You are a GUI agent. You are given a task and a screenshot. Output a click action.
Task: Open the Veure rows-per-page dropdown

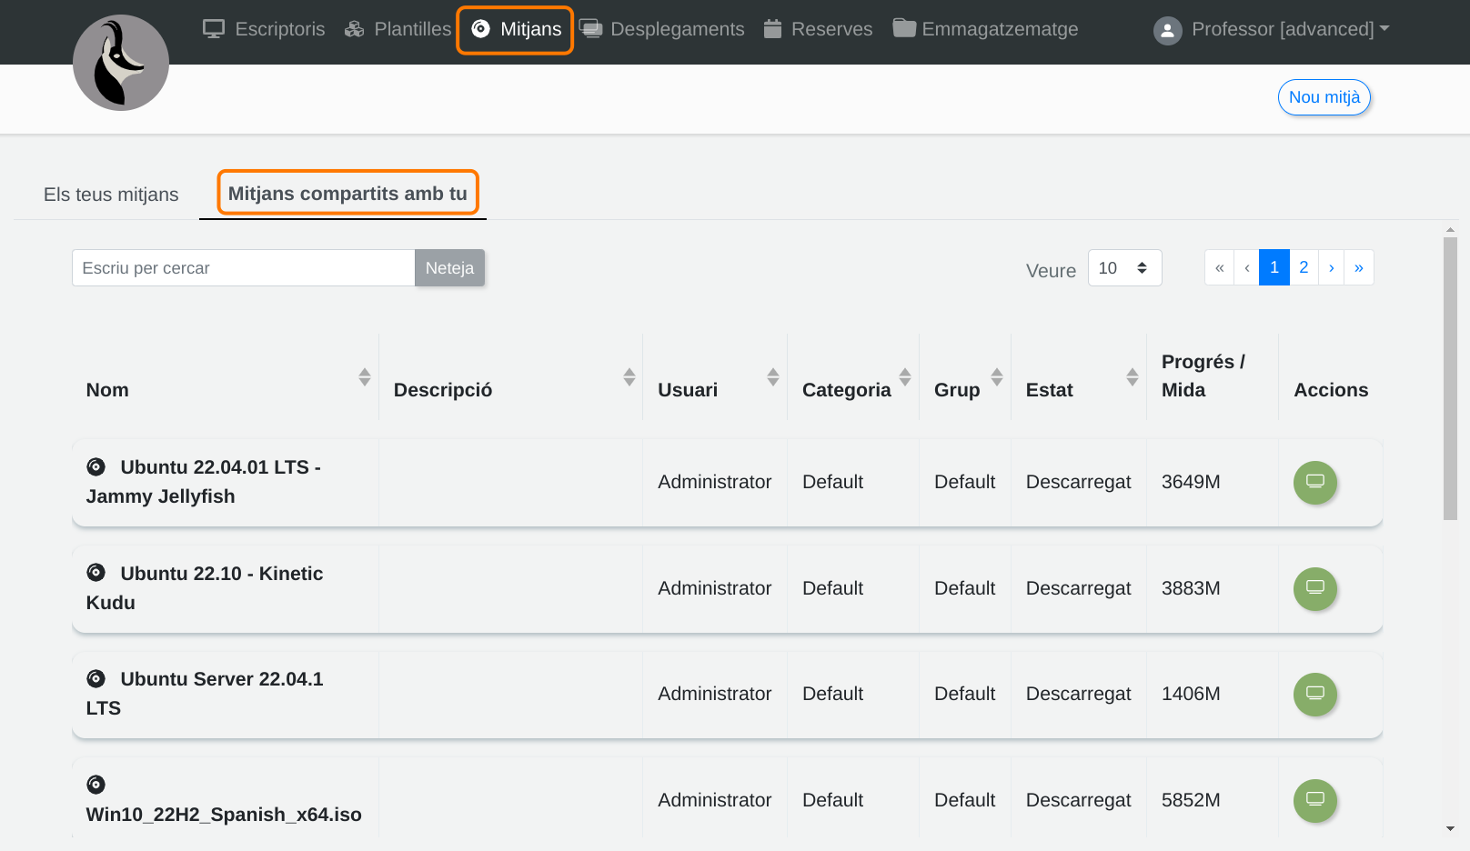coord(1124,268)
